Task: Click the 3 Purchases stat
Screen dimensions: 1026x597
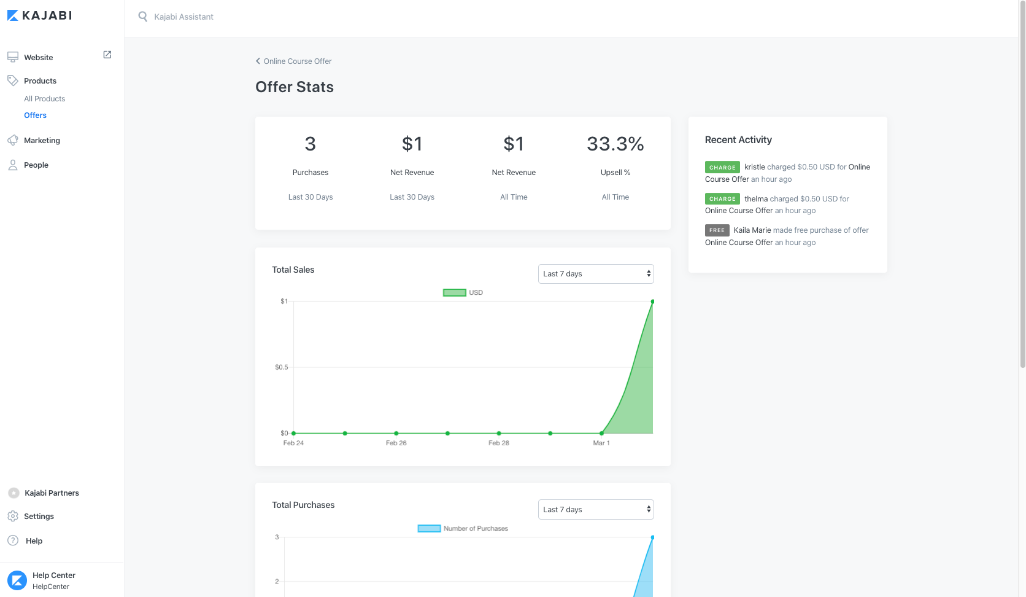Action: 310,144
